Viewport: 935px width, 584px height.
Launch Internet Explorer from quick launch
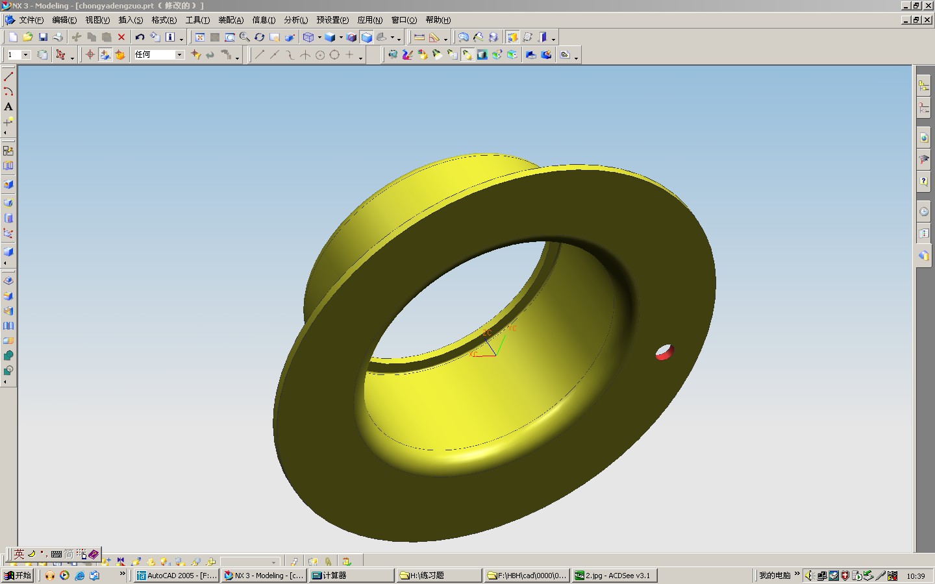[x=80, y=576]
